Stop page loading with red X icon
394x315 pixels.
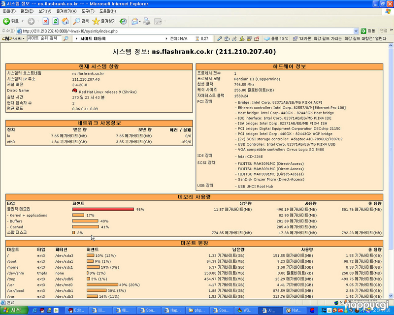45,21
